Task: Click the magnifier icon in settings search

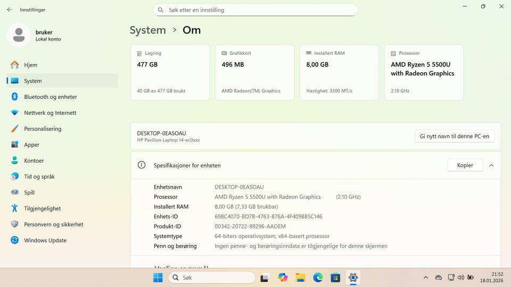Action: coord(160,10)
